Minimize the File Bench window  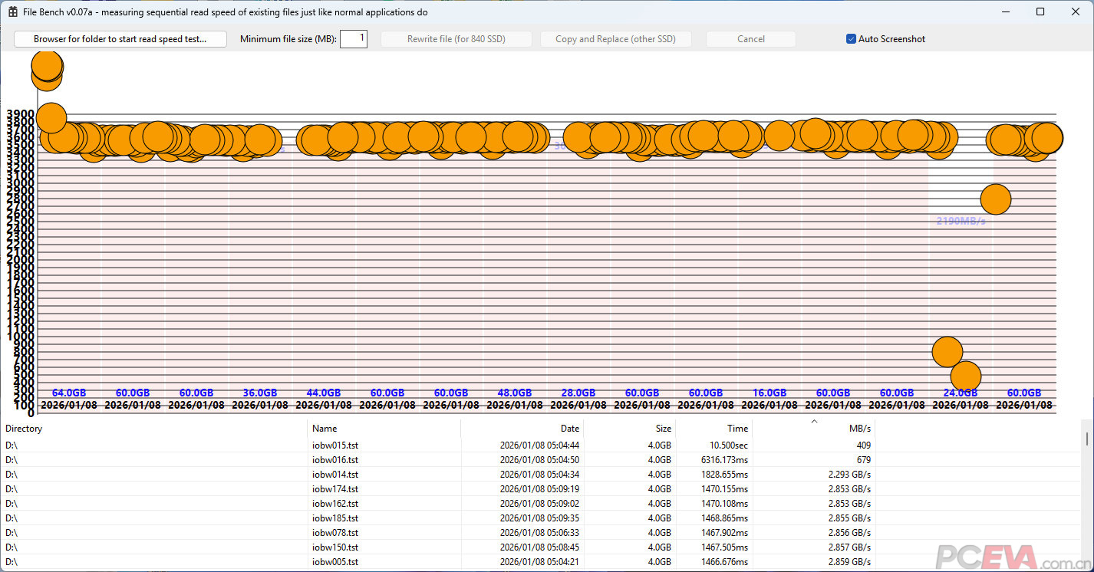pos(1005,12)
